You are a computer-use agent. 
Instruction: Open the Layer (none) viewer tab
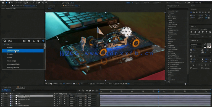pos(51,6)
